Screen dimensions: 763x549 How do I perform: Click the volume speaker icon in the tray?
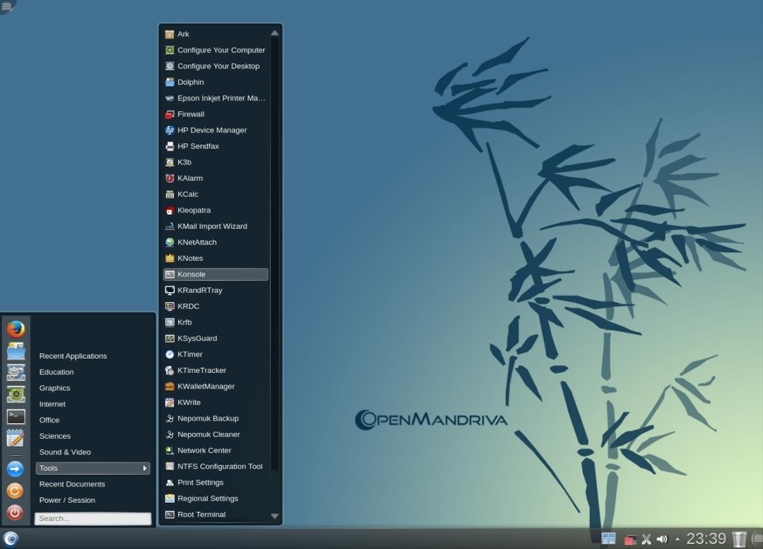(x=662, y=539)
